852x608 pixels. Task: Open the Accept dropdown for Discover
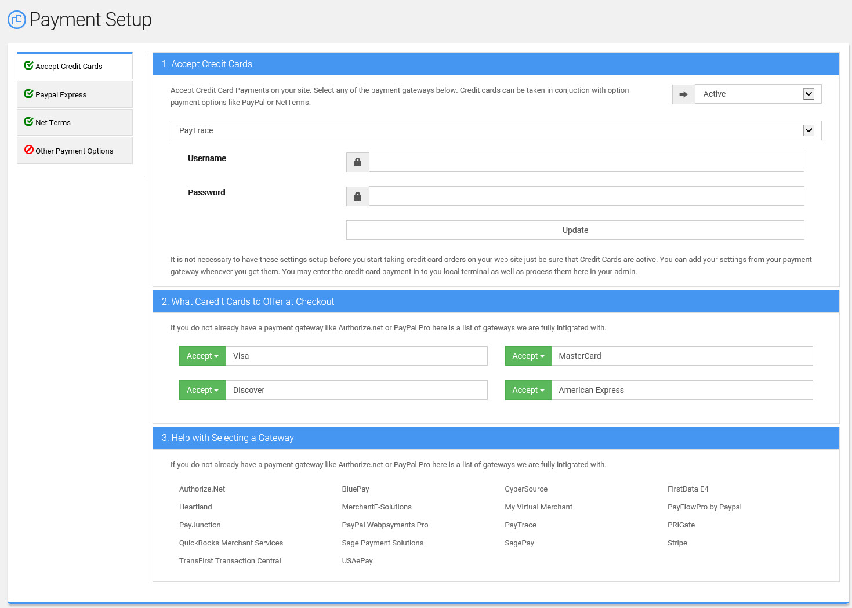click(202, 390)
